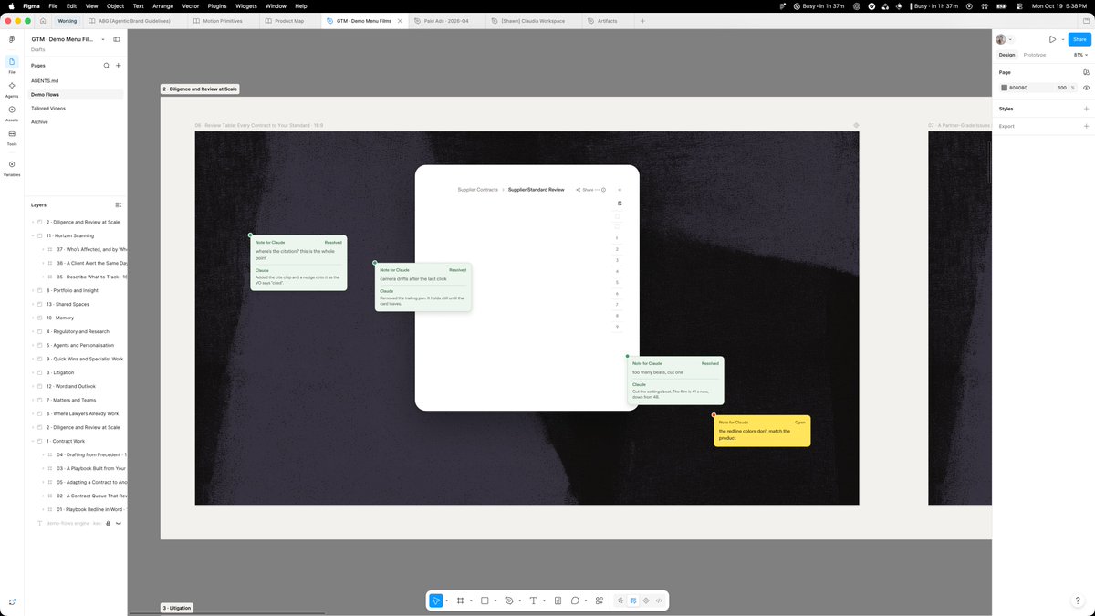The width and height of the screenshot is (1095, 616).
Task: Open the Assets panel in left rail
Action: pos(12,112)
